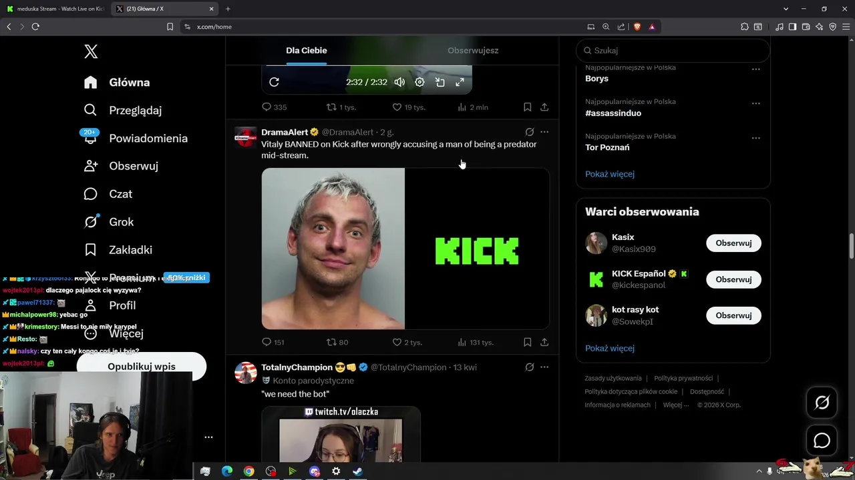The height and width of the screenshot is (480, 855).
Task: Open more options for the Borys trend
Action: pos(755,69)
